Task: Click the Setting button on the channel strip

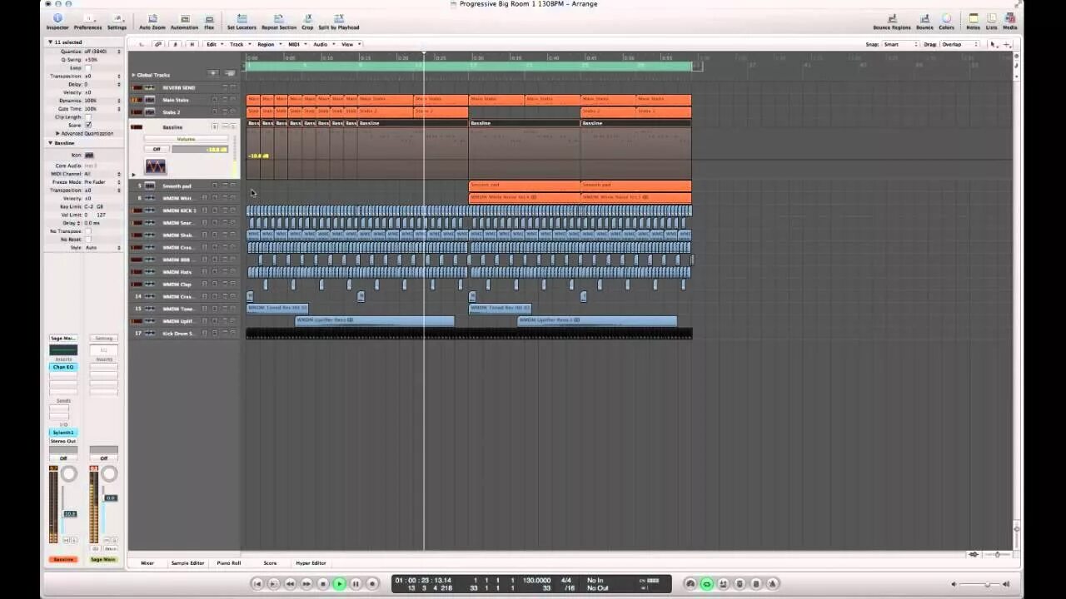Action: pyautogui.click(x=104, y=339)
